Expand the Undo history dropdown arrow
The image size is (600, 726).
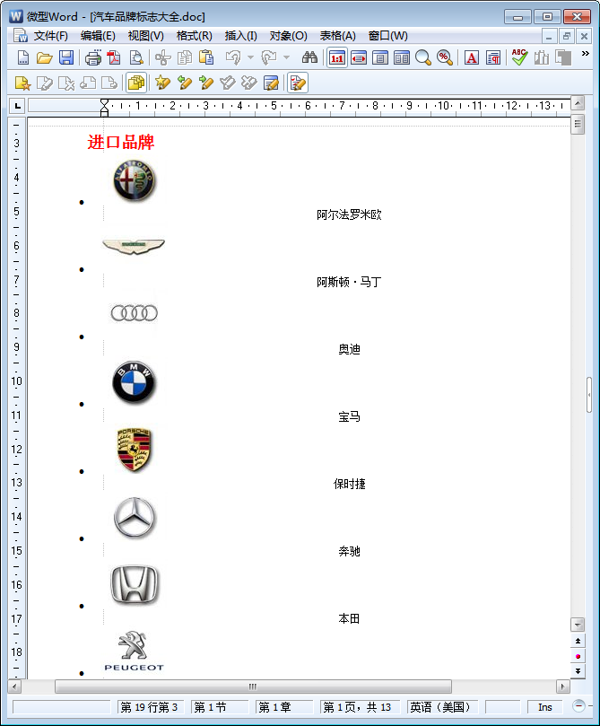tap(250, 57)
